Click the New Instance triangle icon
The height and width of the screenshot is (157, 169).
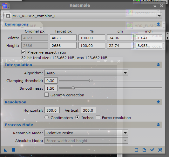[x=5, y=150]
